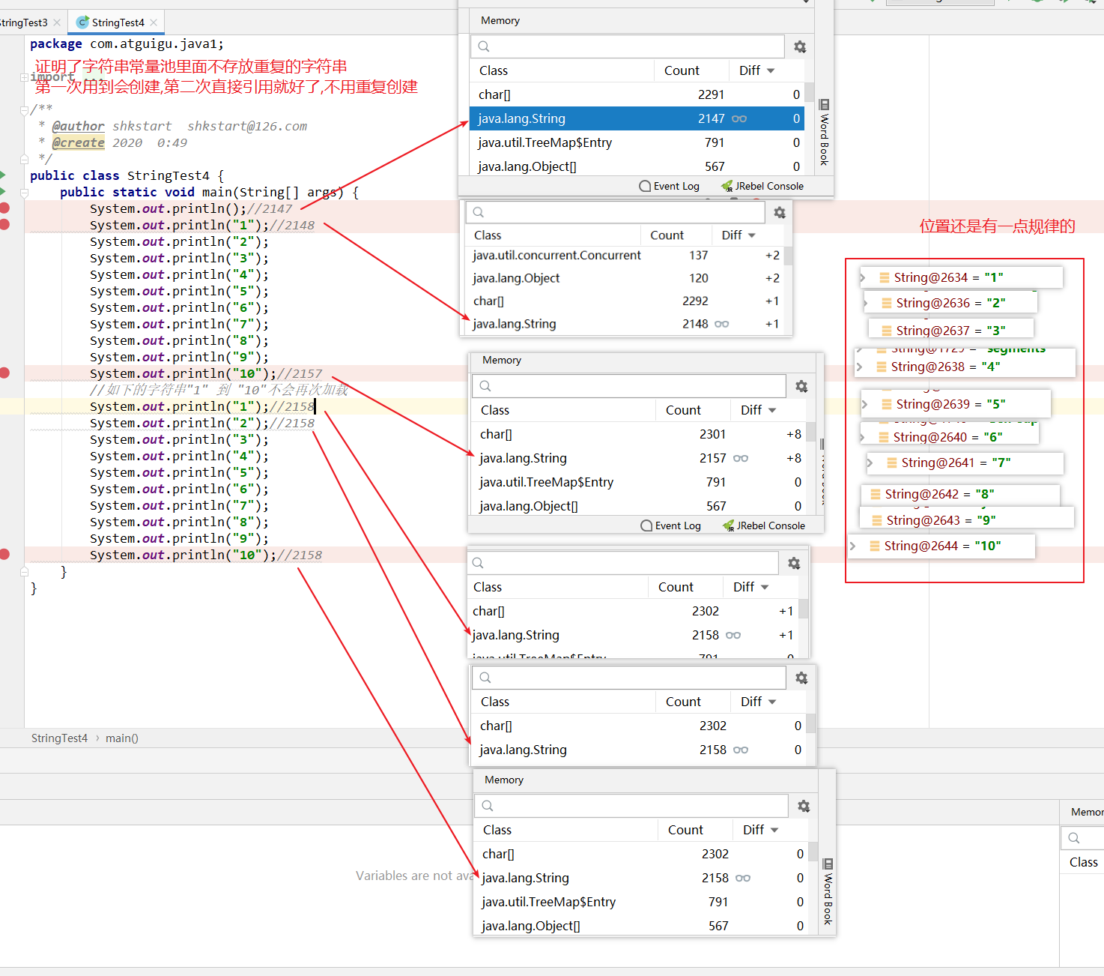Click Diff sort arrow in panel showing String 2157
1104x976 pixels.
click(x=772, y=410)
